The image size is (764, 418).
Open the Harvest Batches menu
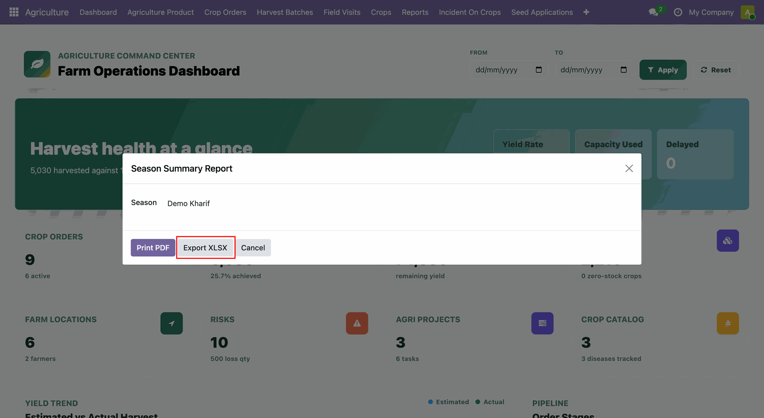point(285,12)
